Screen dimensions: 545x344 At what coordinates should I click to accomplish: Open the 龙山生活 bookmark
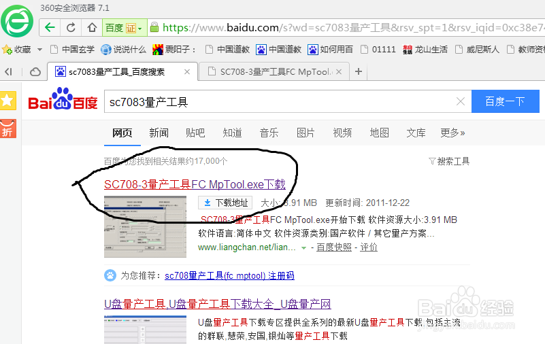[x=425, y=50]
